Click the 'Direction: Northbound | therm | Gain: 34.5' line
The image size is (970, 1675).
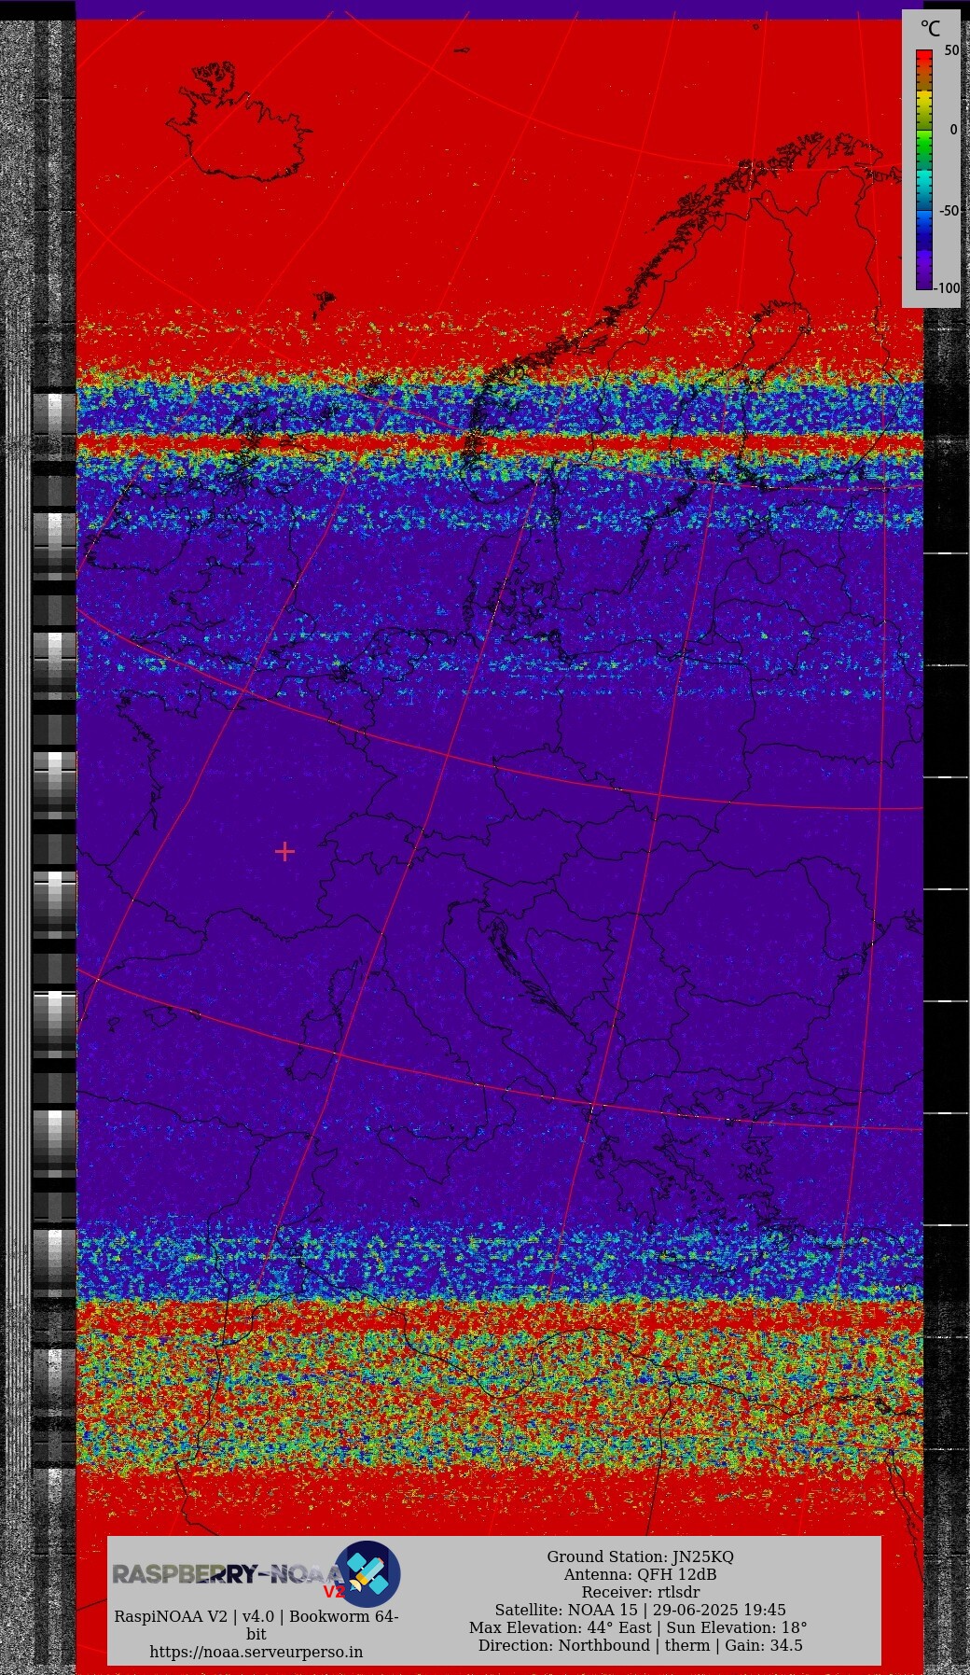(640, 1645)
